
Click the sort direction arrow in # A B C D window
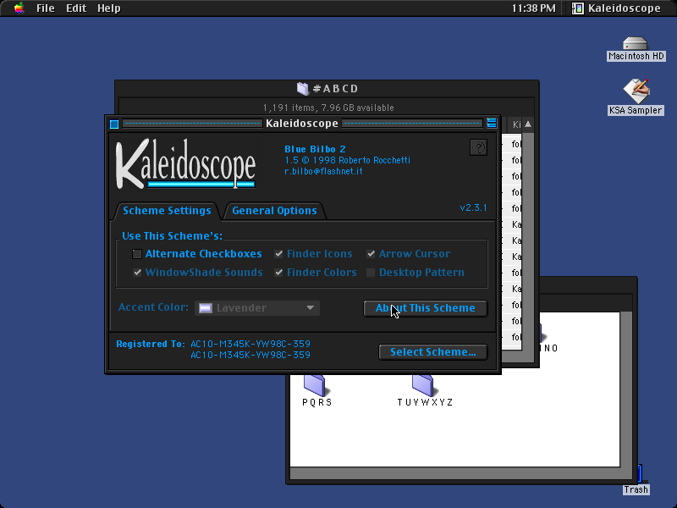[x=527, y=124]
